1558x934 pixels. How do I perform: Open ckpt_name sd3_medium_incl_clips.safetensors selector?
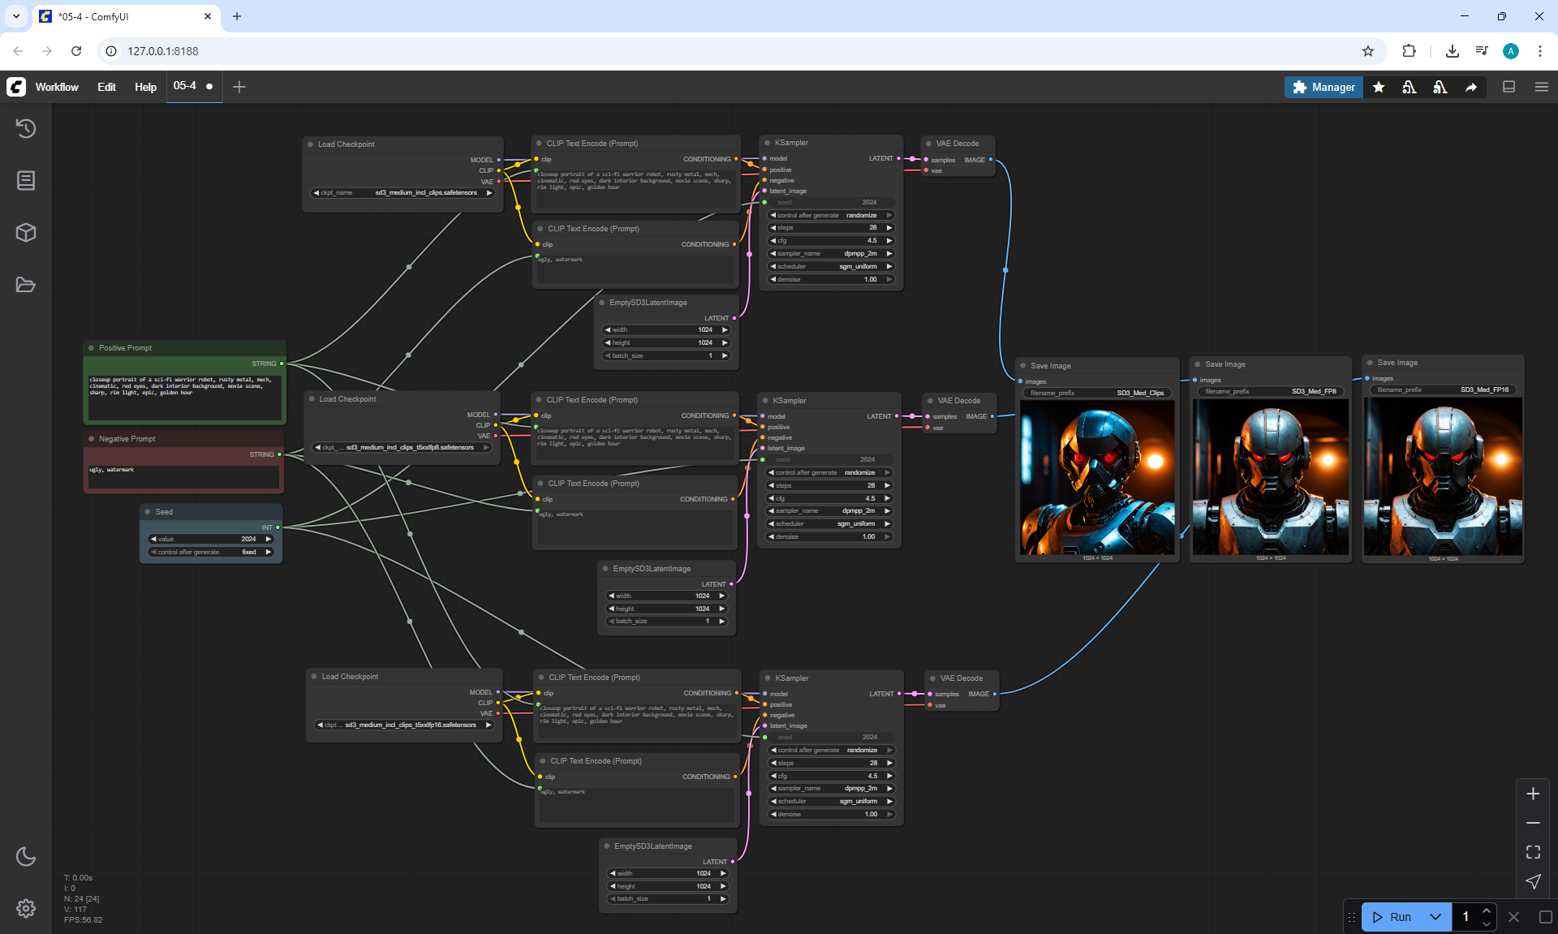(x=403, y=193)
